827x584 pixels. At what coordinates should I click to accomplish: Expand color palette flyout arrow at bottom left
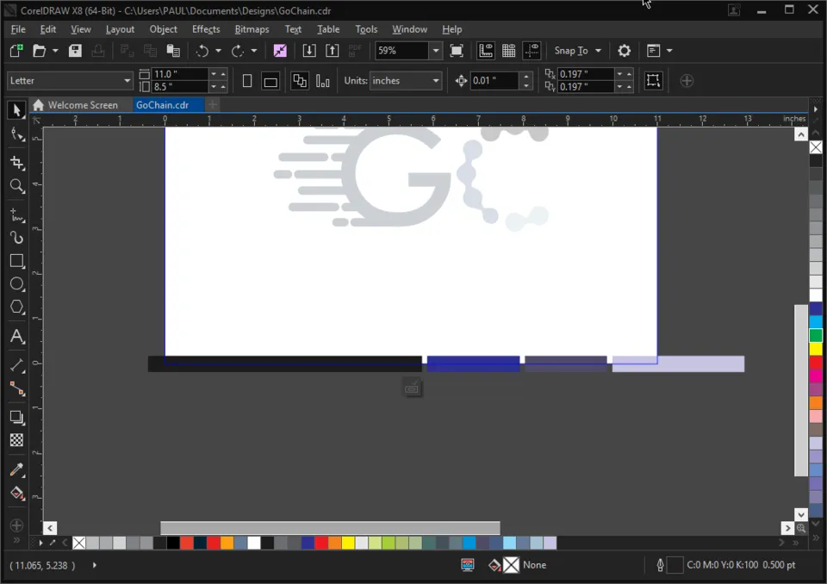(40, 543)
